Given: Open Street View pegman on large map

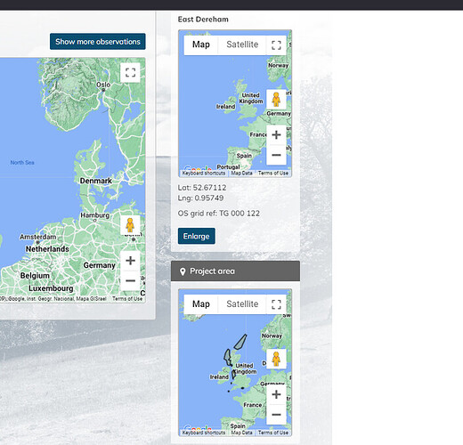Looking at the screenshot, I should point(130,225).
